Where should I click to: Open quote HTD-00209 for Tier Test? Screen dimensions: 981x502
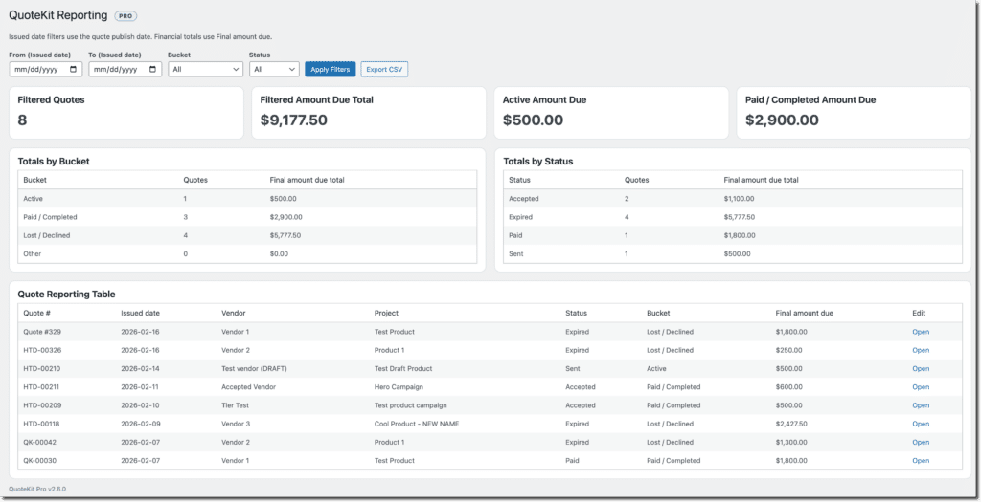tap(920, 405)
